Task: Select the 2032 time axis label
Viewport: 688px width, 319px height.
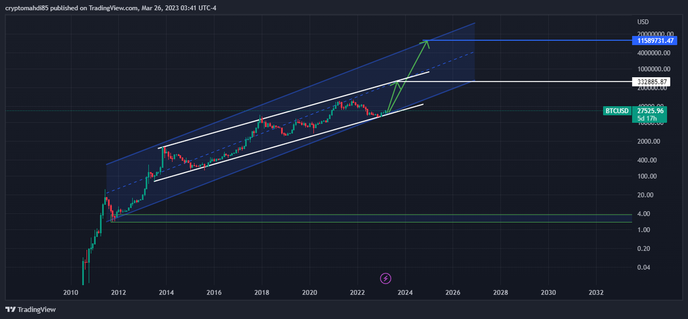Action: tap(596, 293)
